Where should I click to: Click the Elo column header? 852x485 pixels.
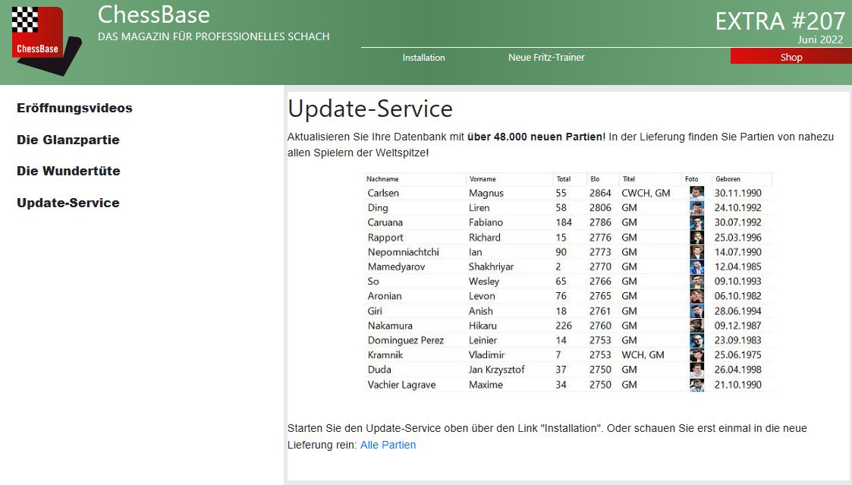pos(595,179)
